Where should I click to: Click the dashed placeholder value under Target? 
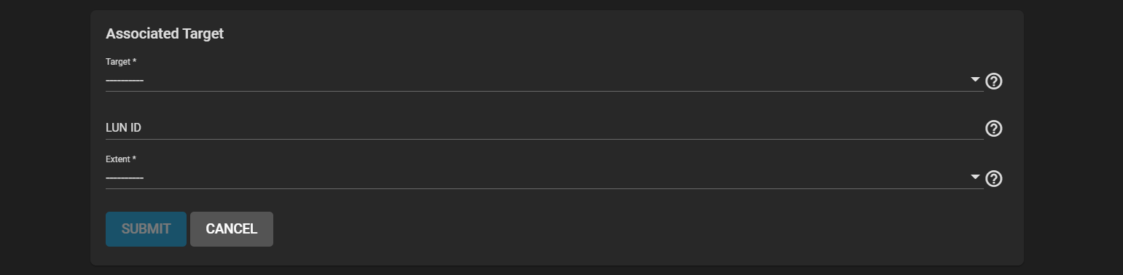125,80
